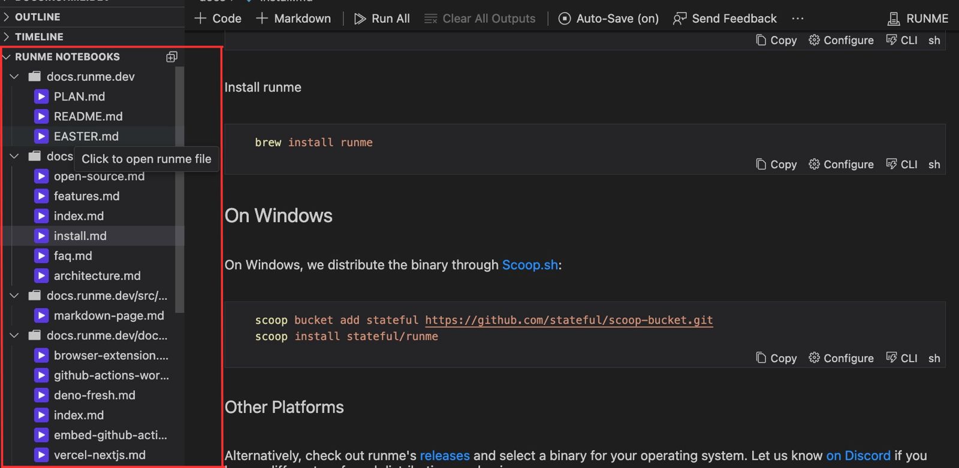The image size is (959, 468).
Task: Click the collapse-all icon in Runme Notebooks header
Action: (x=171, y=57)
